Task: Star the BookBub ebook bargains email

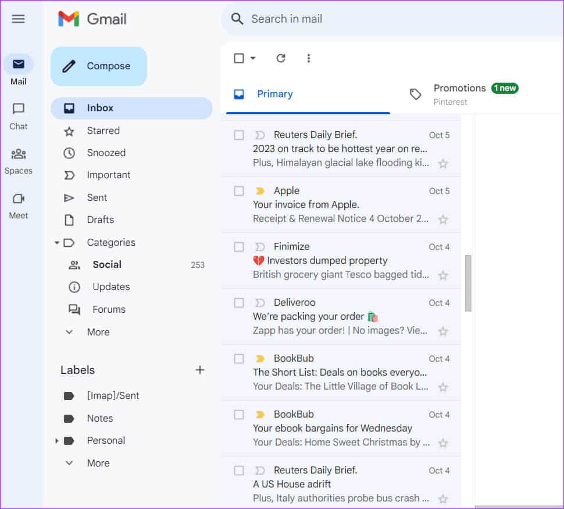Action: tap(443, 443)
